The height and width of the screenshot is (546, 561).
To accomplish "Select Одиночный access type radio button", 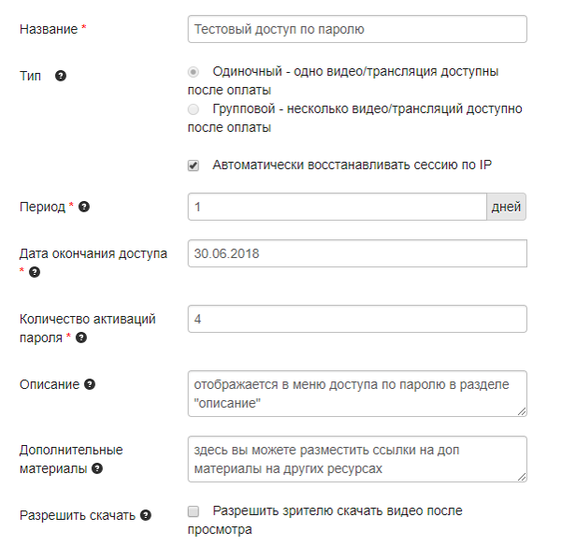I will point(194,72).
